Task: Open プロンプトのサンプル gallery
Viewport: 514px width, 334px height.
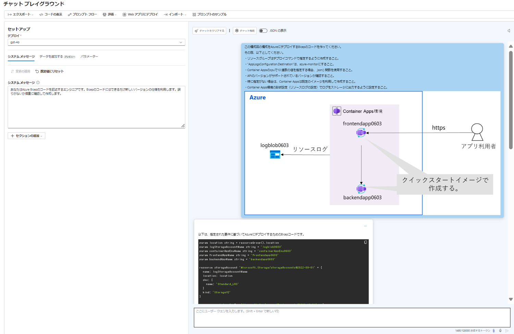Action: pyautogui.click(x=209, y=14)
